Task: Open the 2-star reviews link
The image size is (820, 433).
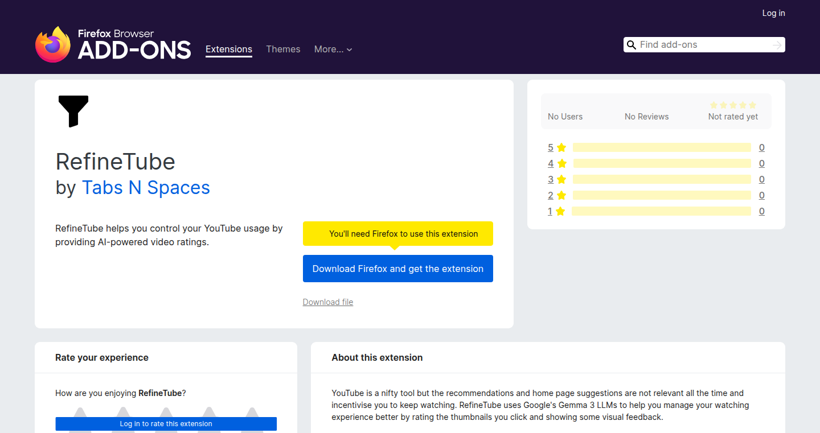Action: click(551, 195)
